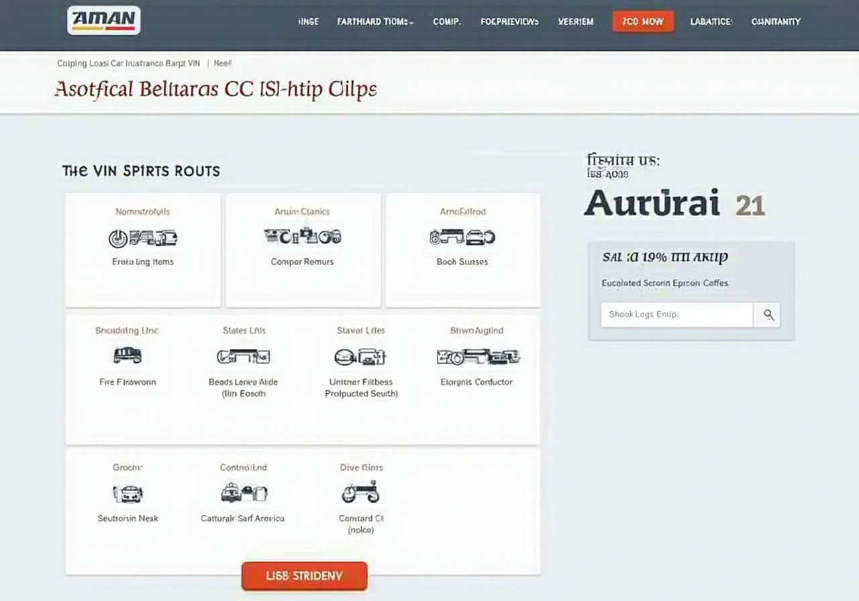The width and height of the screenshot is (859, 601).
Task: Click the Colping Loasi Car breadcrumb link
Action: coord(128,64)
